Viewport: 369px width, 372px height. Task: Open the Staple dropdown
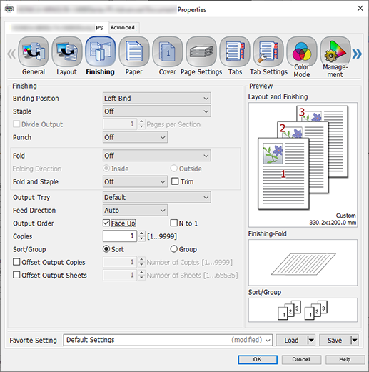(x=157, y=111)
